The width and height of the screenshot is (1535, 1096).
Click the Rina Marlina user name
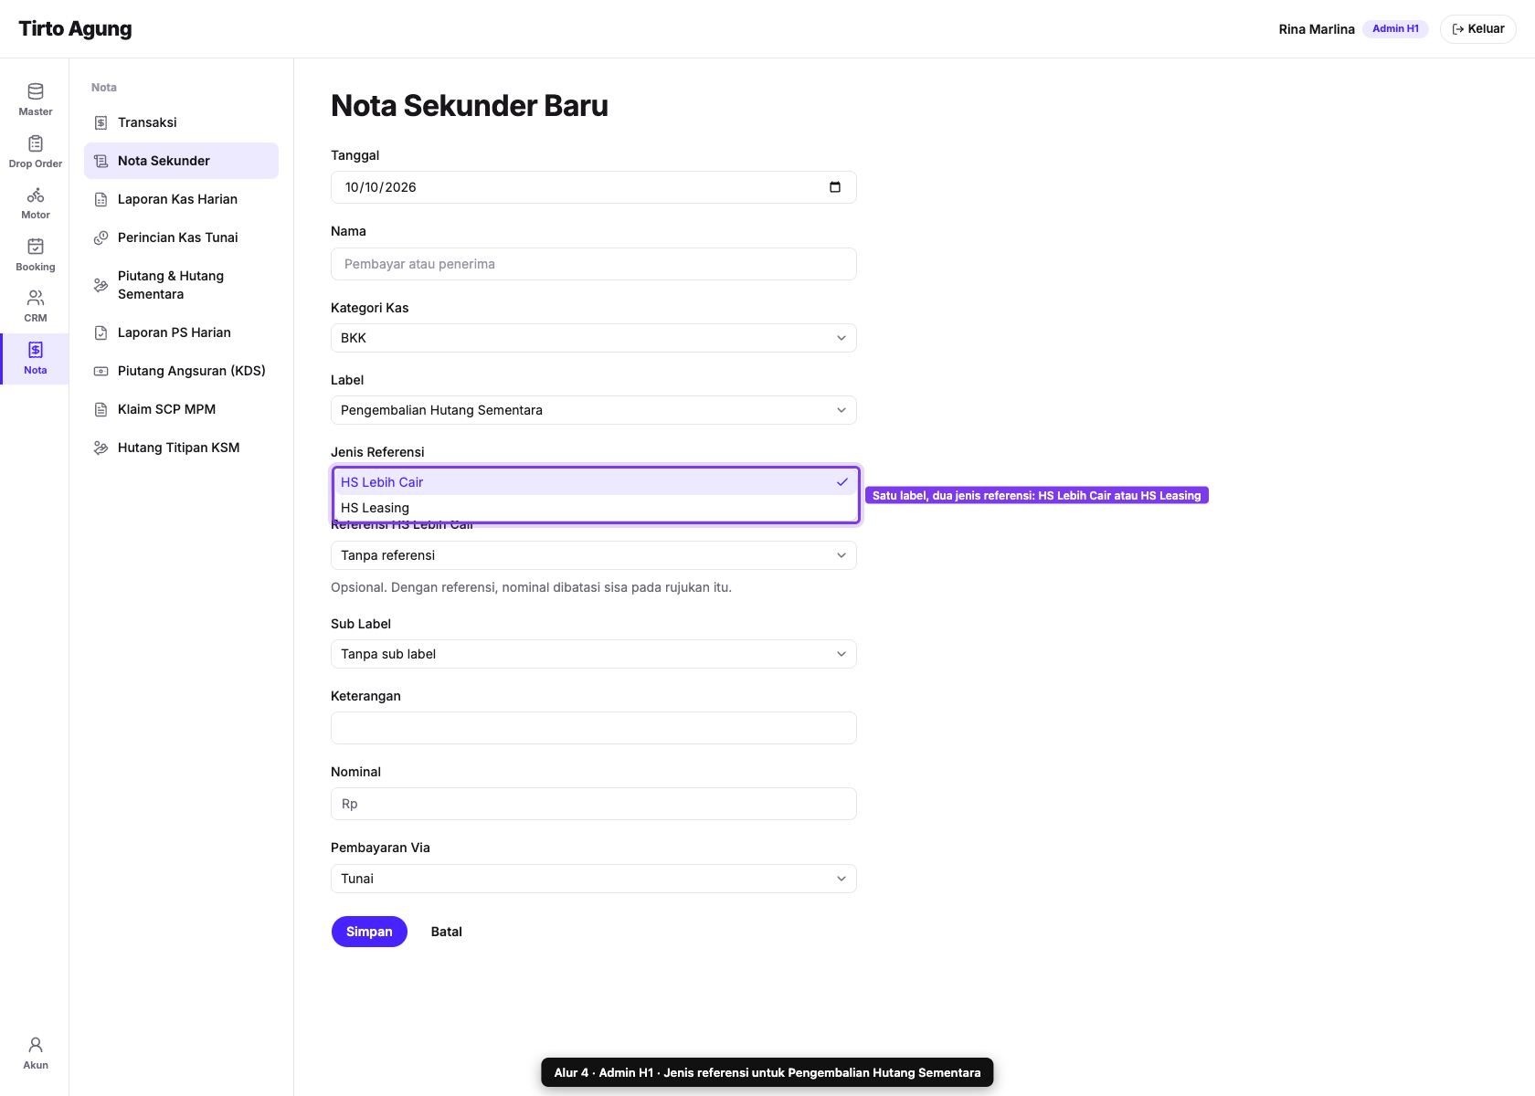pyautogui.click(x=1317, y=29)
